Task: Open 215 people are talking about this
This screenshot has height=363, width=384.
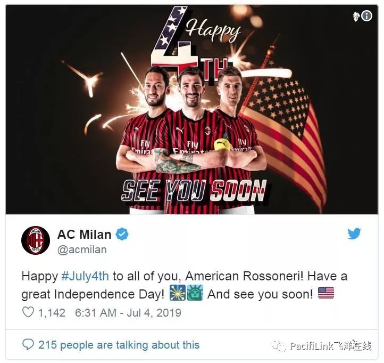Action: click(119, 344)
